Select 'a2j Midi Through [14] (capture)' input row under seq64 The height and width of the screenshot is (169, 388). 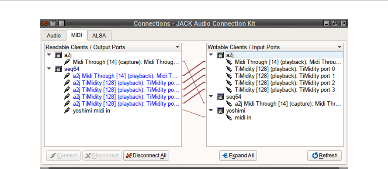coord(288,104)
